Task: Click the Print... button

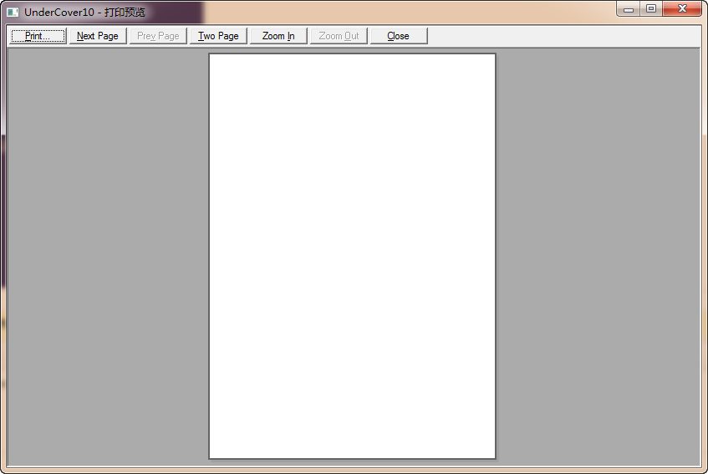Action: pyautogui.click(x=38, y=36)
